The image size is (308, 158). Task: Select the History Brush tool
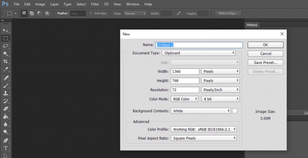[x=6, y=101]
